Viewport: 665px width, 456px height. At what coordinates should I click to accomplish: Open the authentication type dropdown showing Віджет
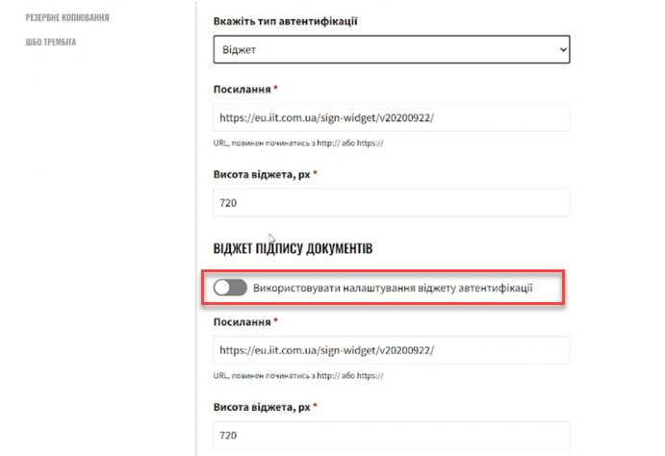(x=391, y=48)
